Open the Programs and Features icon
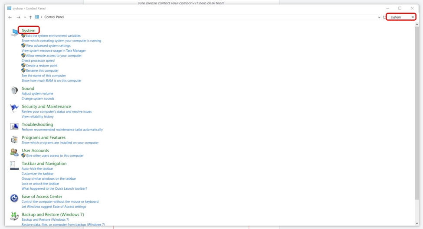Image resolution: width=423 pixels, height=229 pixels. pos(14,139)
